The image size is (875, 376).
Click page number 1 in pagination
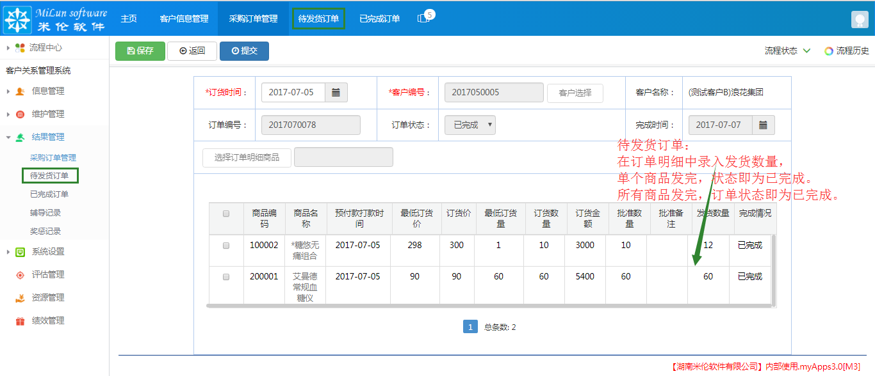point(470,326)
